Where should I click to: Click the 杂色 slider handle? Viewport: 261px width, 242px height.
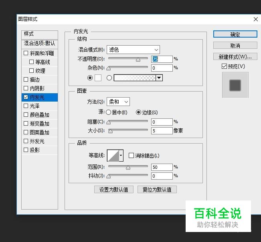pos(109,68)
